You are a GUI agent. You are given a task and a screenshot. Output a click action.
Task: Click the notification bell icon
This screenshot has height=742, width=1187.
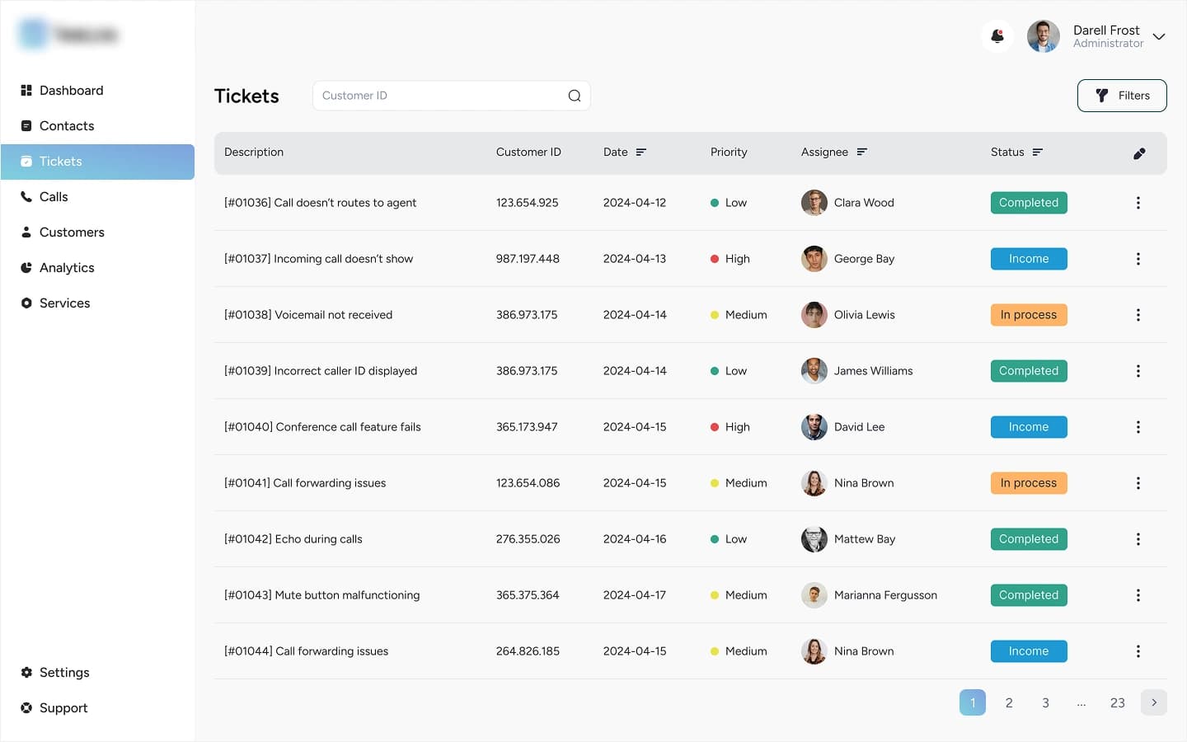point(997,36)
